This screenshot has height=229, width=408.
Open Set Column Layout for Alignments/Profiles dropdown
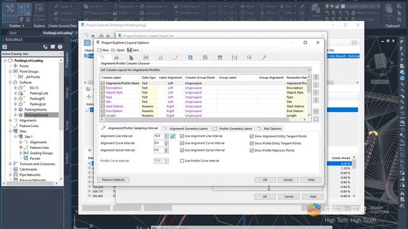click(205, 70)
